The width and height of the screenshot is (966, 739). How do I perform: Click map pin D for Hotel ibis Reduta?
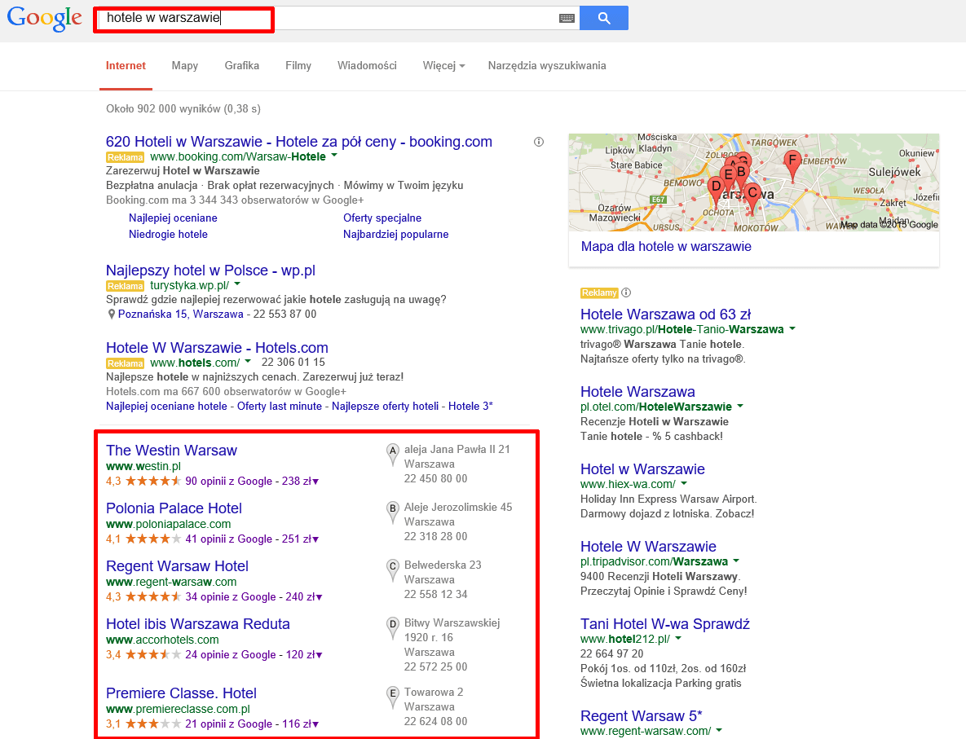[x=392, y=628]
